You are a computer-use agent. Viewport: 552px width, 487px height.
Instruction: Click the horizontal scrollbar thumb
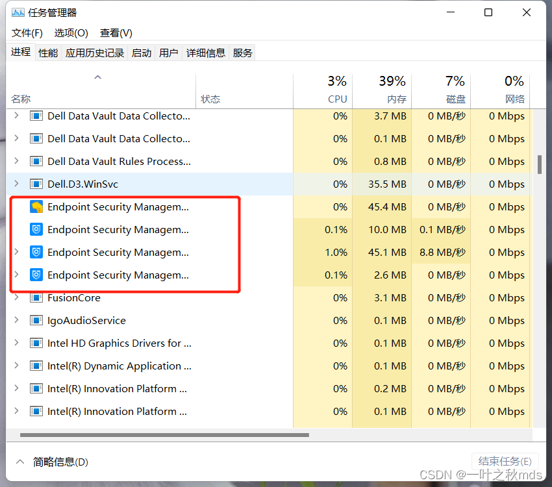click(164, 435)
